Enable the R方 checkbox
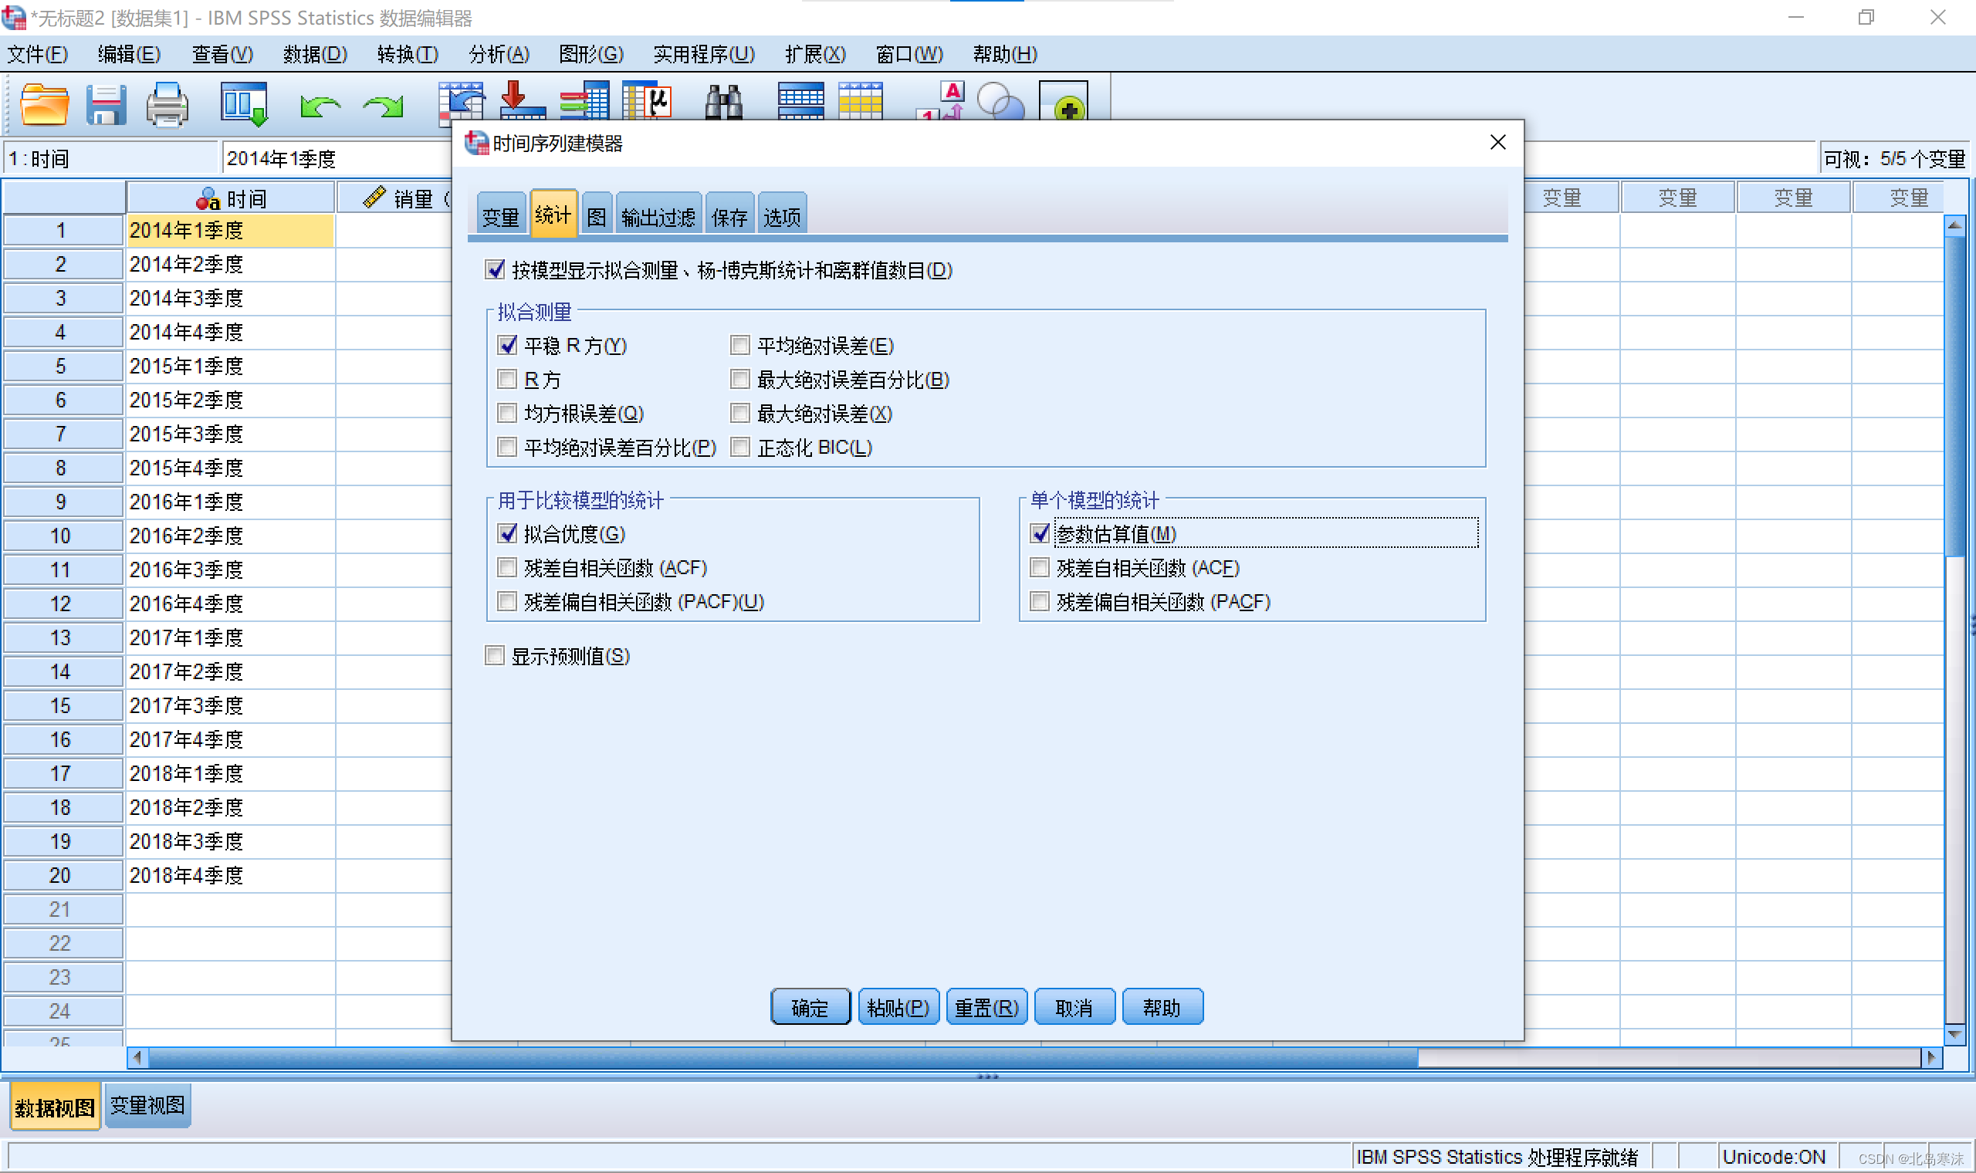 pos(507,380)
